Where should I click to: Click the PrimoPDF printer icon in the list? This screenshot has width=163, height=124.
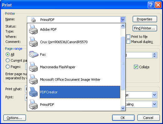[x=33, y=105]
